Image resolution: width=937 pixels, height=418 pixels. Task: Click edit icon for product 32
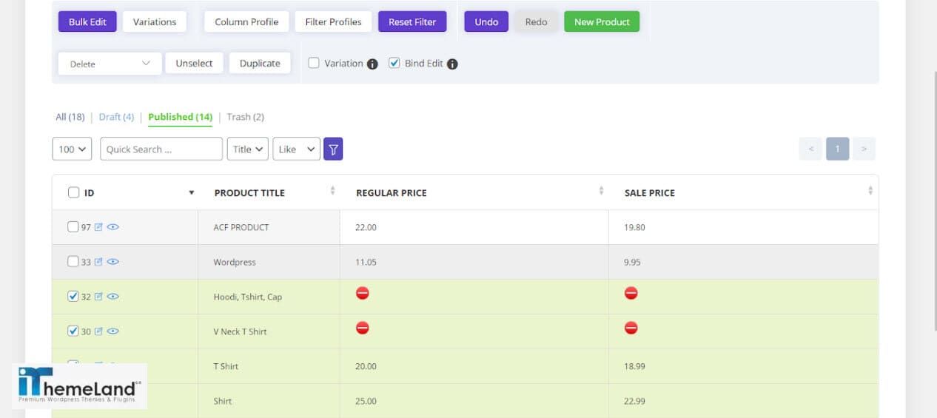click(x=98, y=297)
